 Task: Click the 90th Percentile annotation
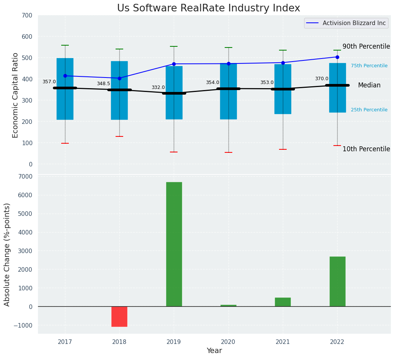[x=366, y=46]
